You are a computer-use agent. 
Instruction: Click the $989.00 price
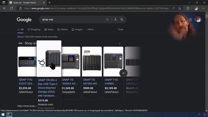click(88, 88)
